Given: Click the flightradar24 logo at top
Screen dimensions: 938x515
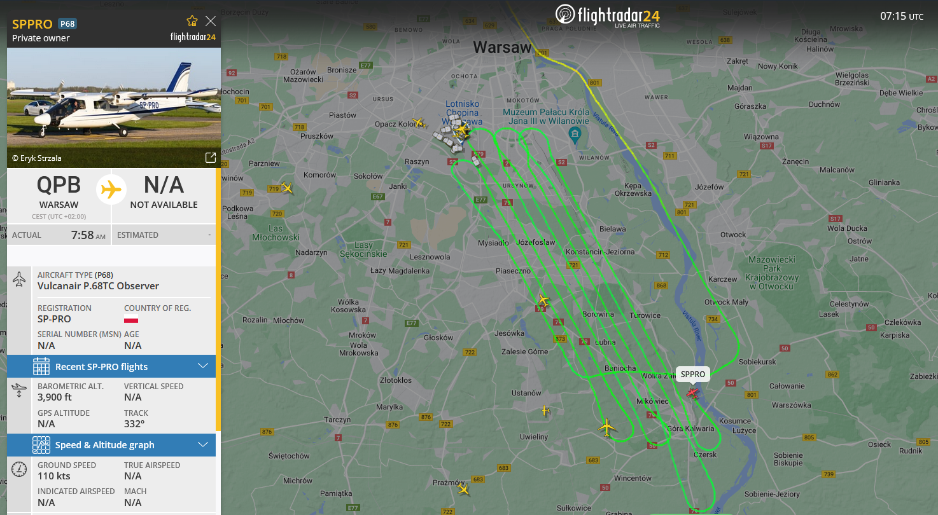Looking at the screenshot, I should (608, 15).
